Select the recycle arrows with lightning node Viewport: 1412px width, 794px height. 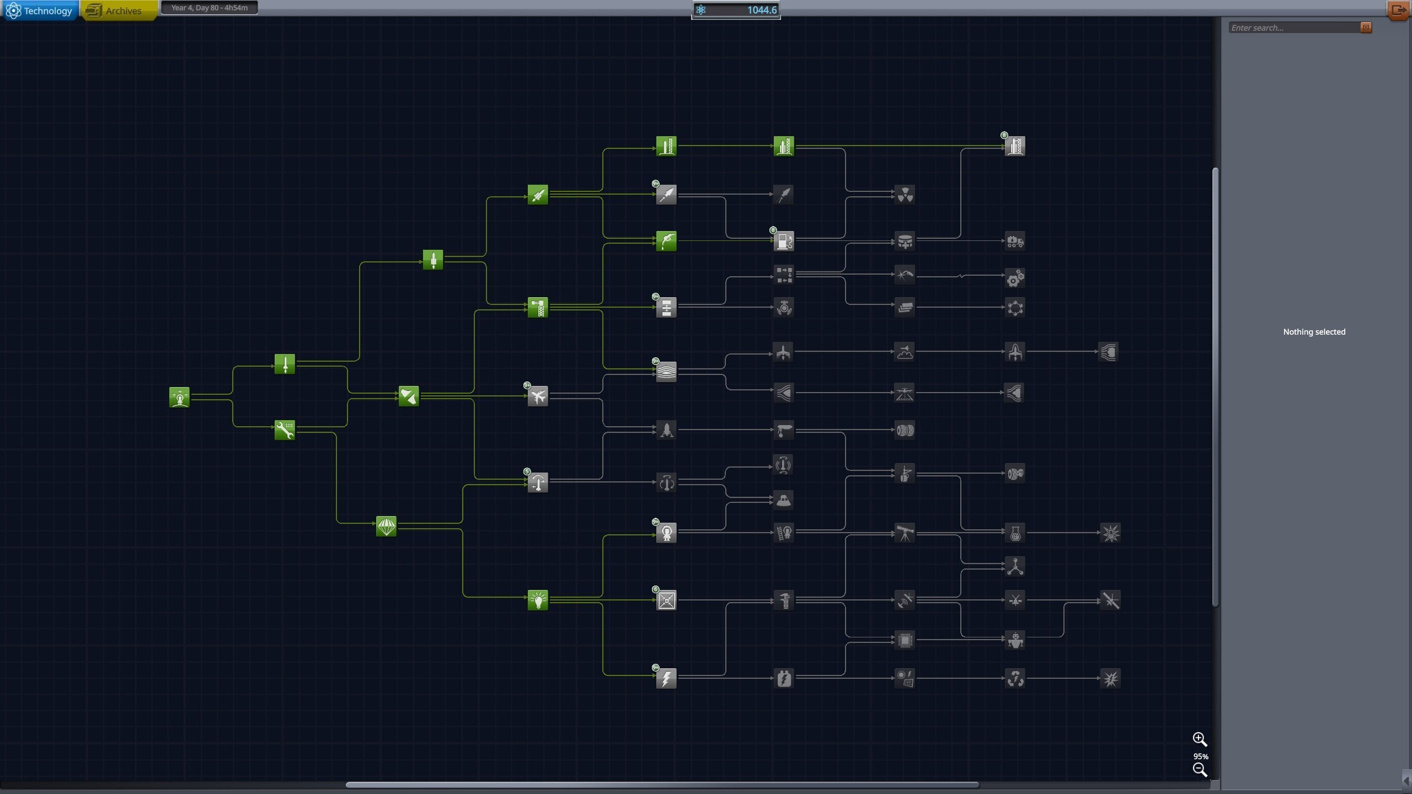point(1015,678)
